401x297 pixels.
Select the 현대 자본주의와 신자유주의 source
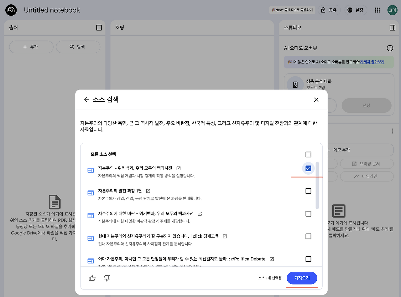[x=308, y=236]
